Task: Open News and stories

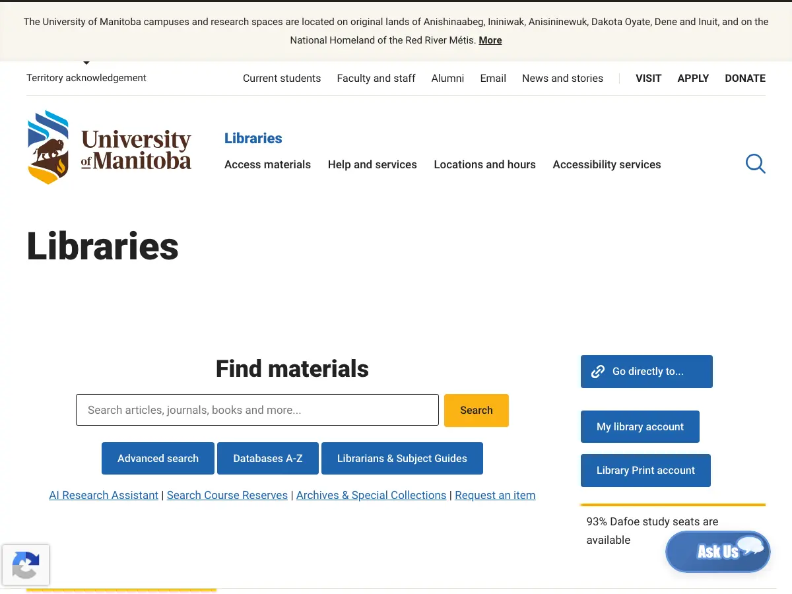Action: 562,78
